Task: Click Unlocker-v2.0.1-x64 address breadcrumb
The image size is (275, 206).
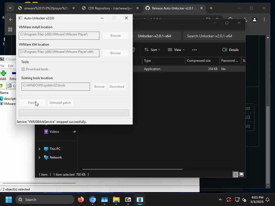Action: [154, 36]
